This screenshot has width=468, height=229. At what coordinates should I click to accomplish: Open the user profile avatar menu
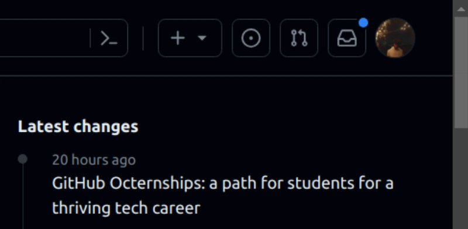395,38
